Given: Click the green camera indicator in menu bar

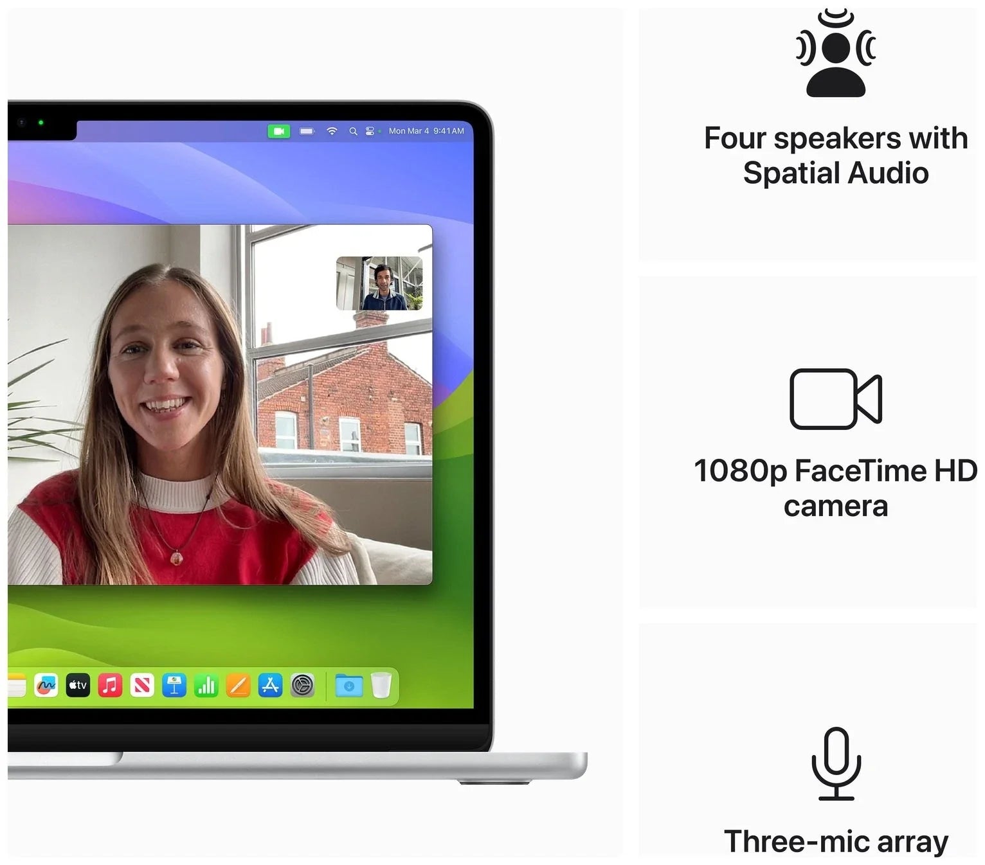Looking at the screenshot, I should click(x=278, y=131).
